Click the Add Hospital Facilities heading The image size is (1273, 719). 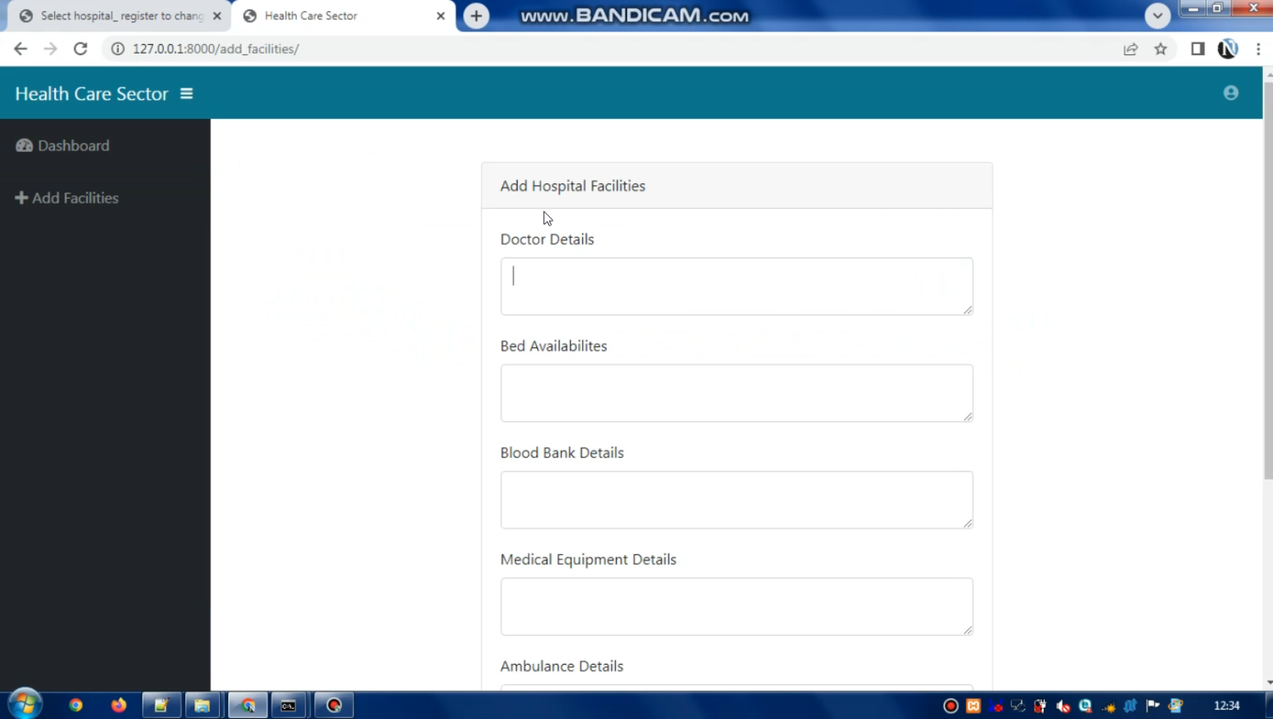573,186
